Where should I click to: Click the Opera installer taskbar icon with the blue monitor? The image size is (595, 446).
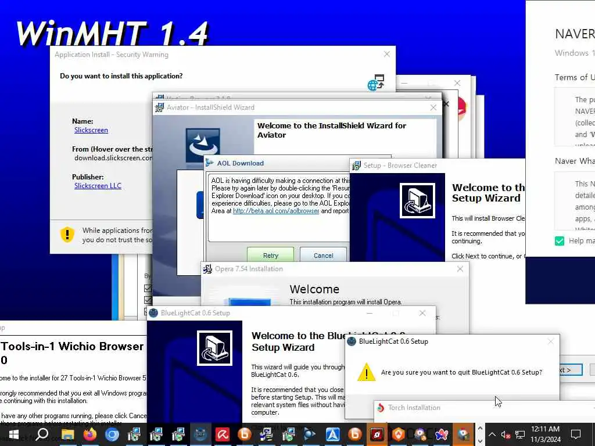click(x=266, y=434)
